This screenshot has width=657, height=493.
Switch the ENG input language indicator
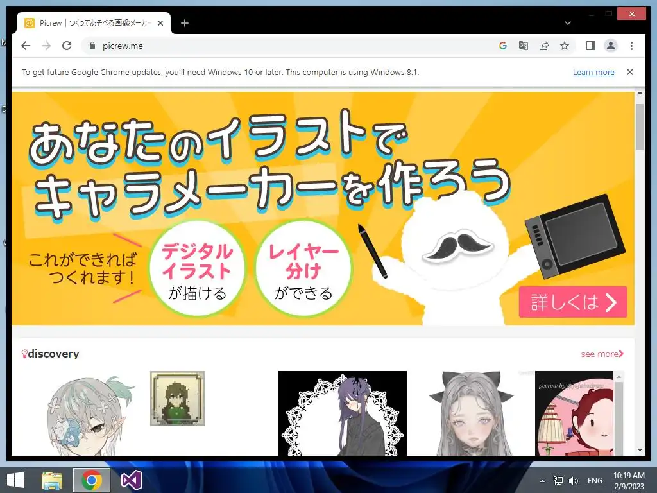click(x=595, y=481)
